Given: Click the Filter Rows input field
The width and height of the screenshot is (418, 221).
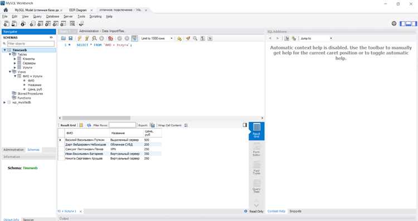Looking at the screenshot, I should 123,125.
